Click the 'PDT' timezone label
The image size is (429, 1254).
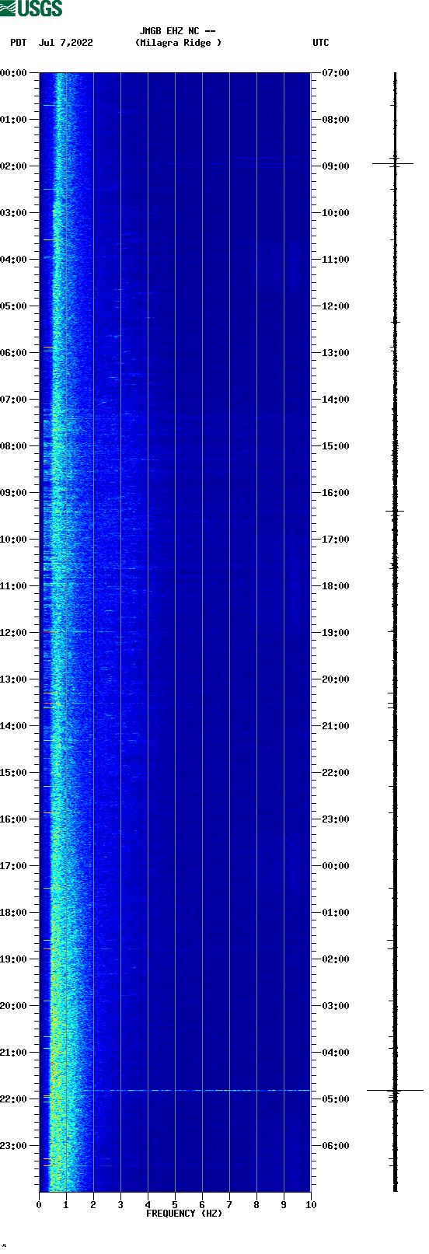click(x=19, y=43)
